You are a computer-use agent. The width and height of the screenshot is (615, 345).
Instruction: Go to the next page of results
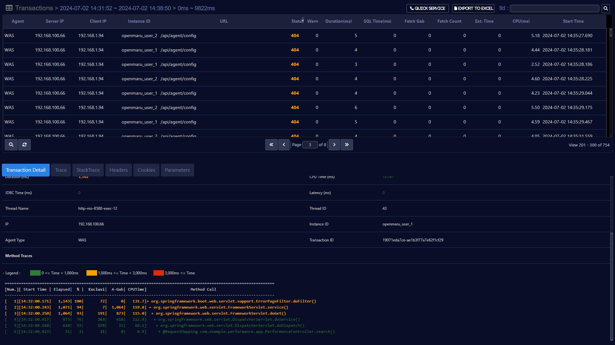(x=334, y=145)
